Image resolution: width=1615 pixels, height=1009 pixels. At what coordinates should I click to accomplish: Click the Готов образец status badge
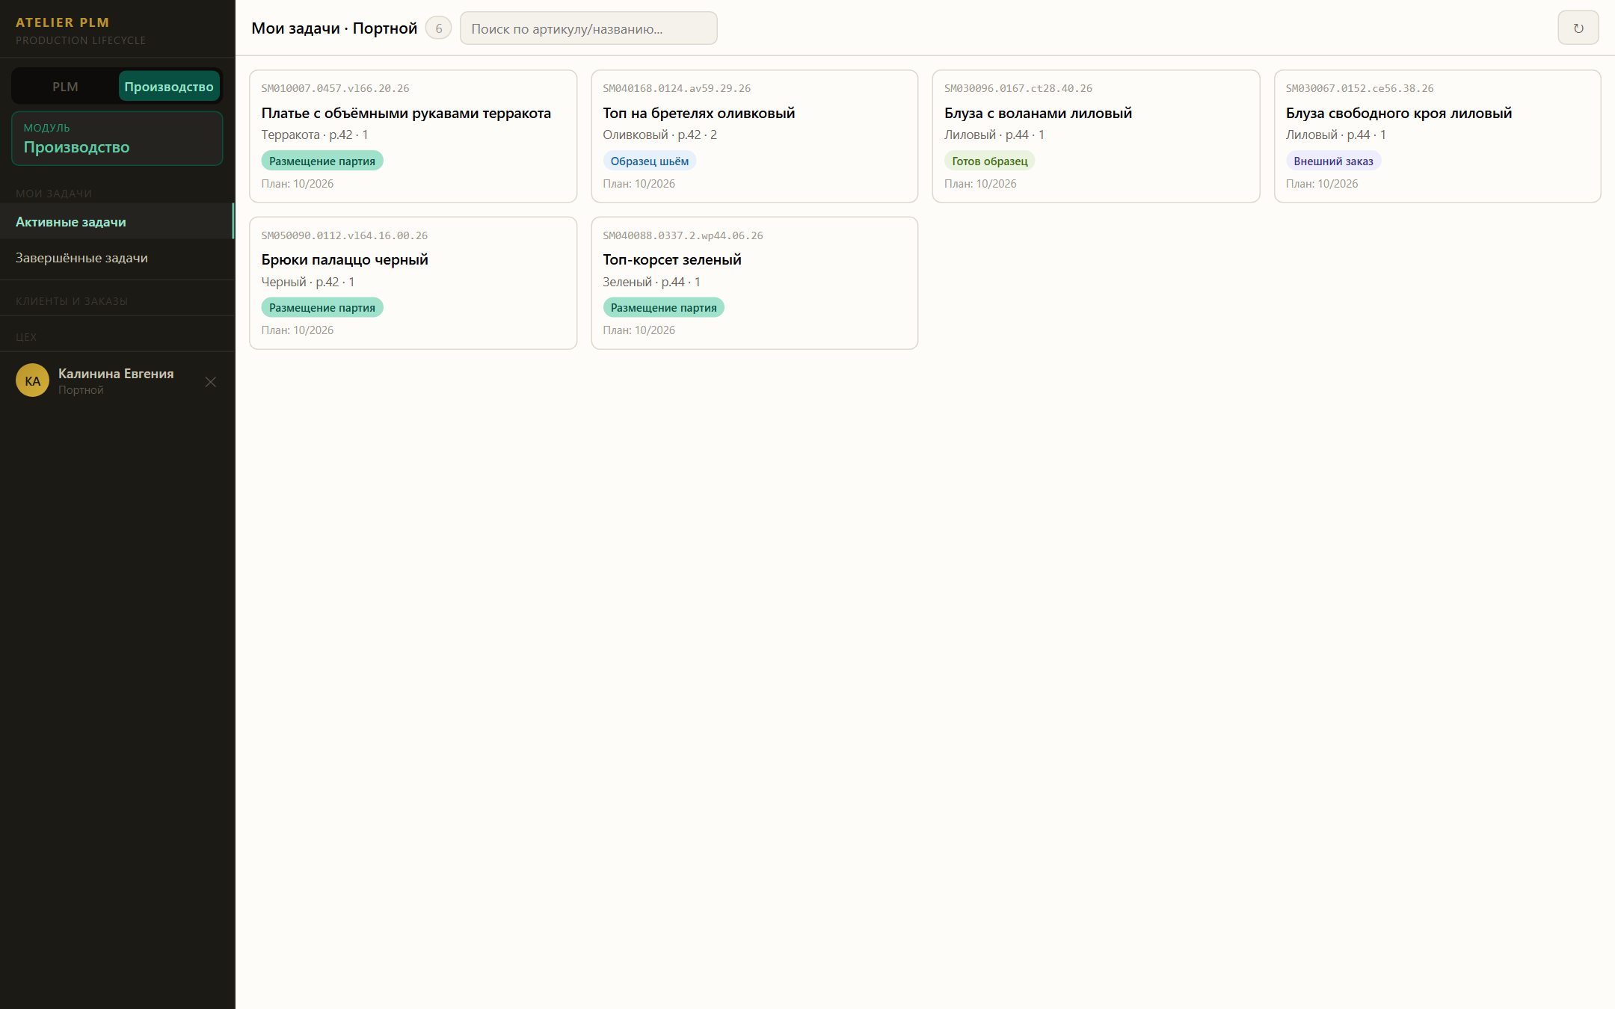tap(989, 161)
